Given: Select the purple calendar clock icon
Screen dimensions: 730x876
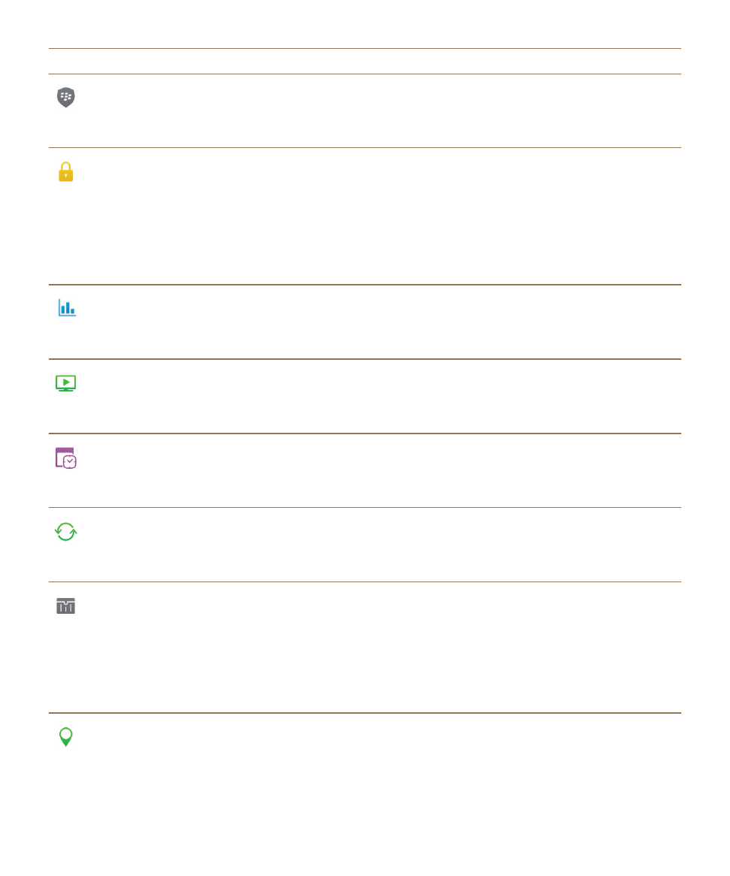Looking at the screenshot, I should 66,458.
